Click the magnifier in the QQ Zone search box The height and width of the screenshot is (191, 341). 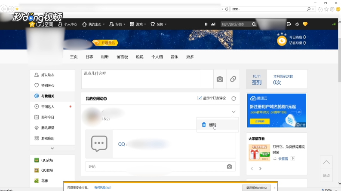tap(254, 24)
